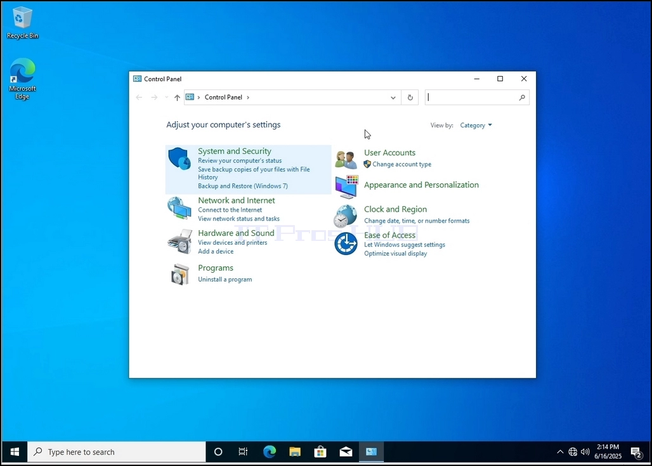The image size is (652, 466).
Task: Click the Hardware and Sound printer icon
Action: point(179,241)
